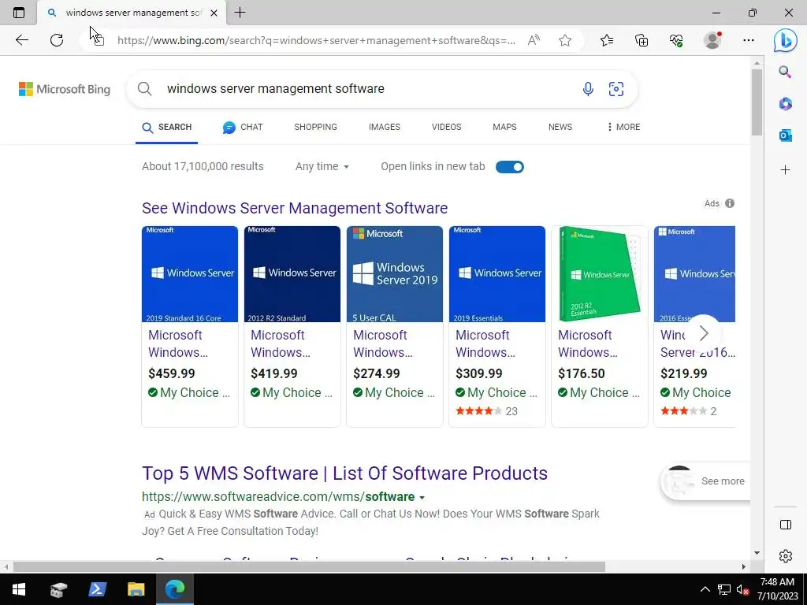
Task: Open Edge Settings and more menu
Action: [749, 40]
